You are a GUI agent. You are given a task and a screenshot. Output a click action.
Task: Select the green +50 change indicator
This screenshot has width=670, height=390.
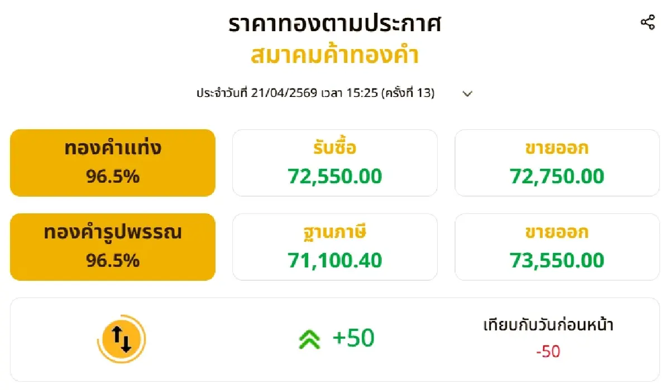click(x=353, y=338)
